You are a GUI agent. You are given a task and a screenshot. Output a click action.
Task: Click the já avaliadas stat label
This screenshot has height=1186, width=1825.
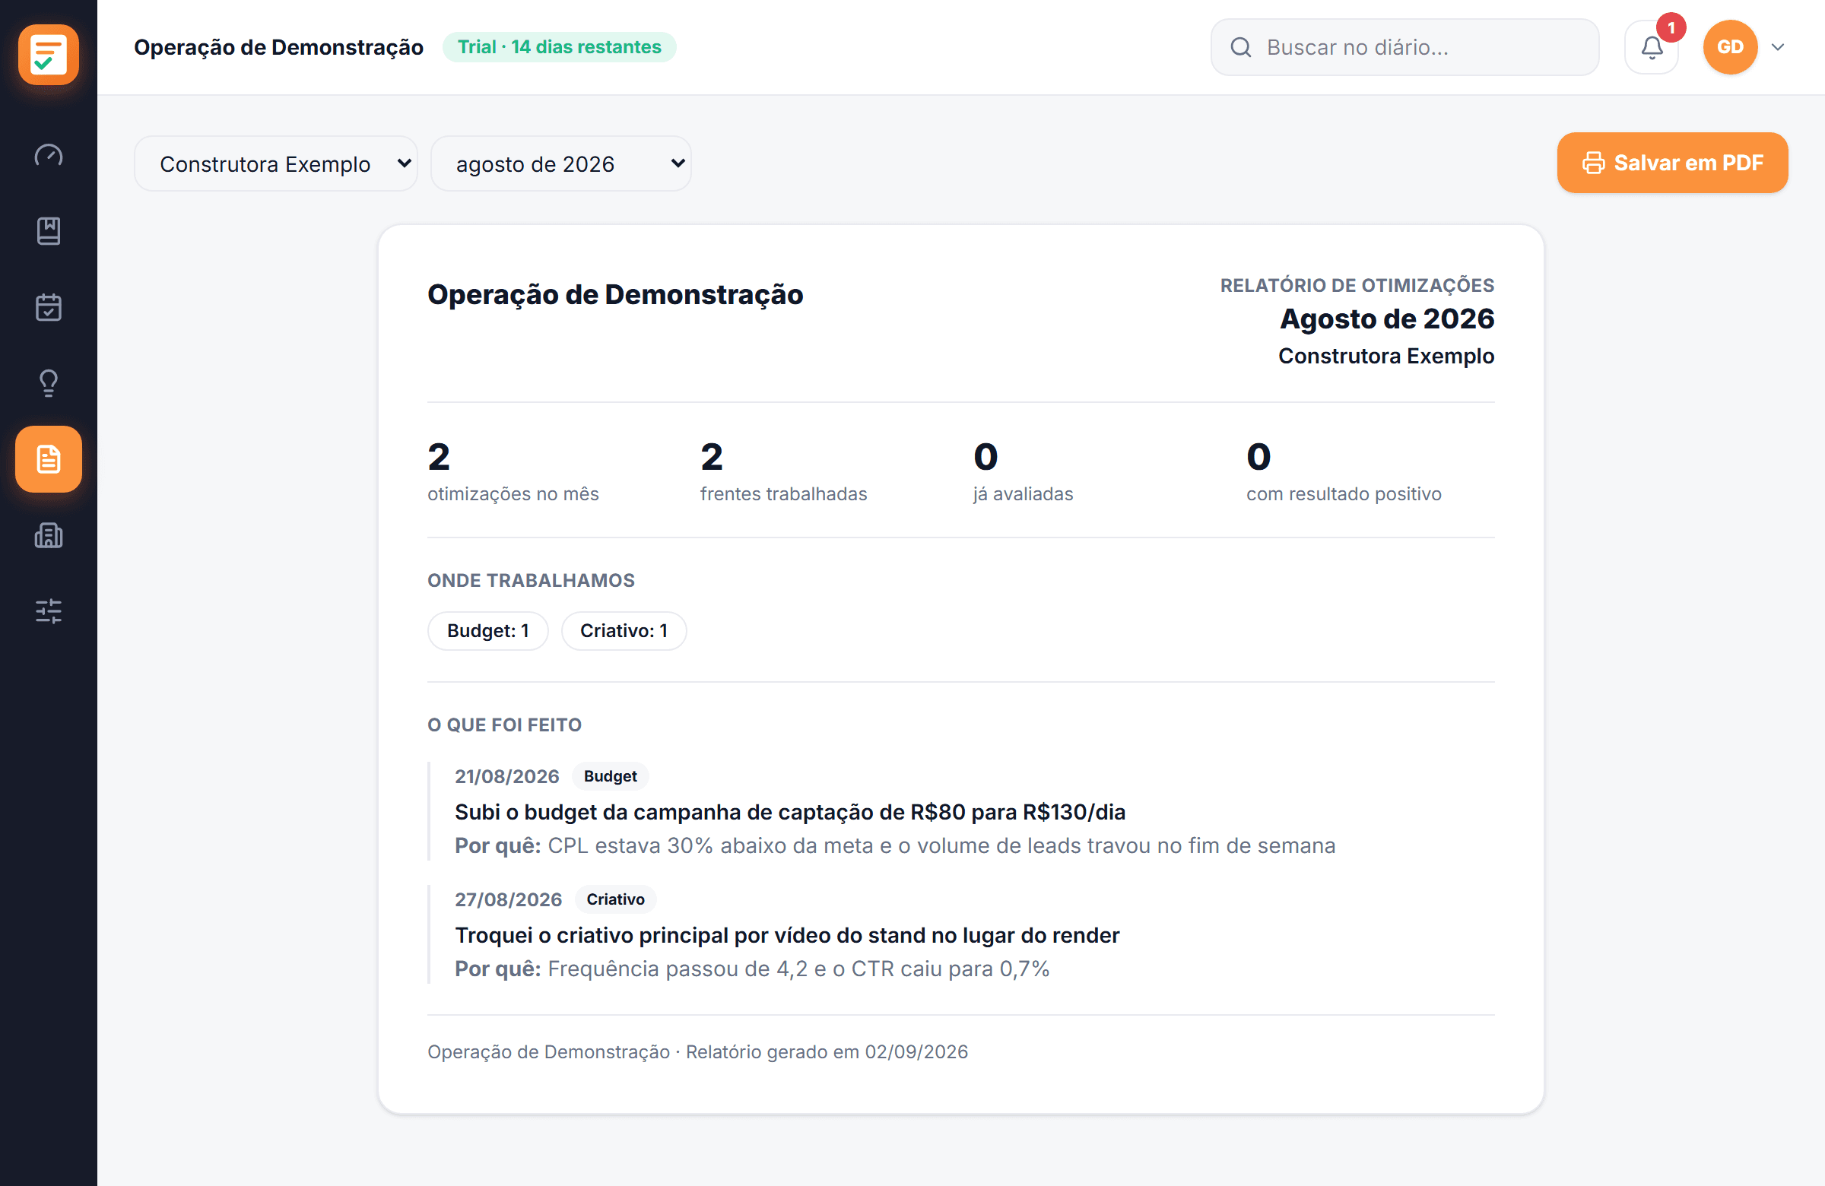pos(1023,493)
